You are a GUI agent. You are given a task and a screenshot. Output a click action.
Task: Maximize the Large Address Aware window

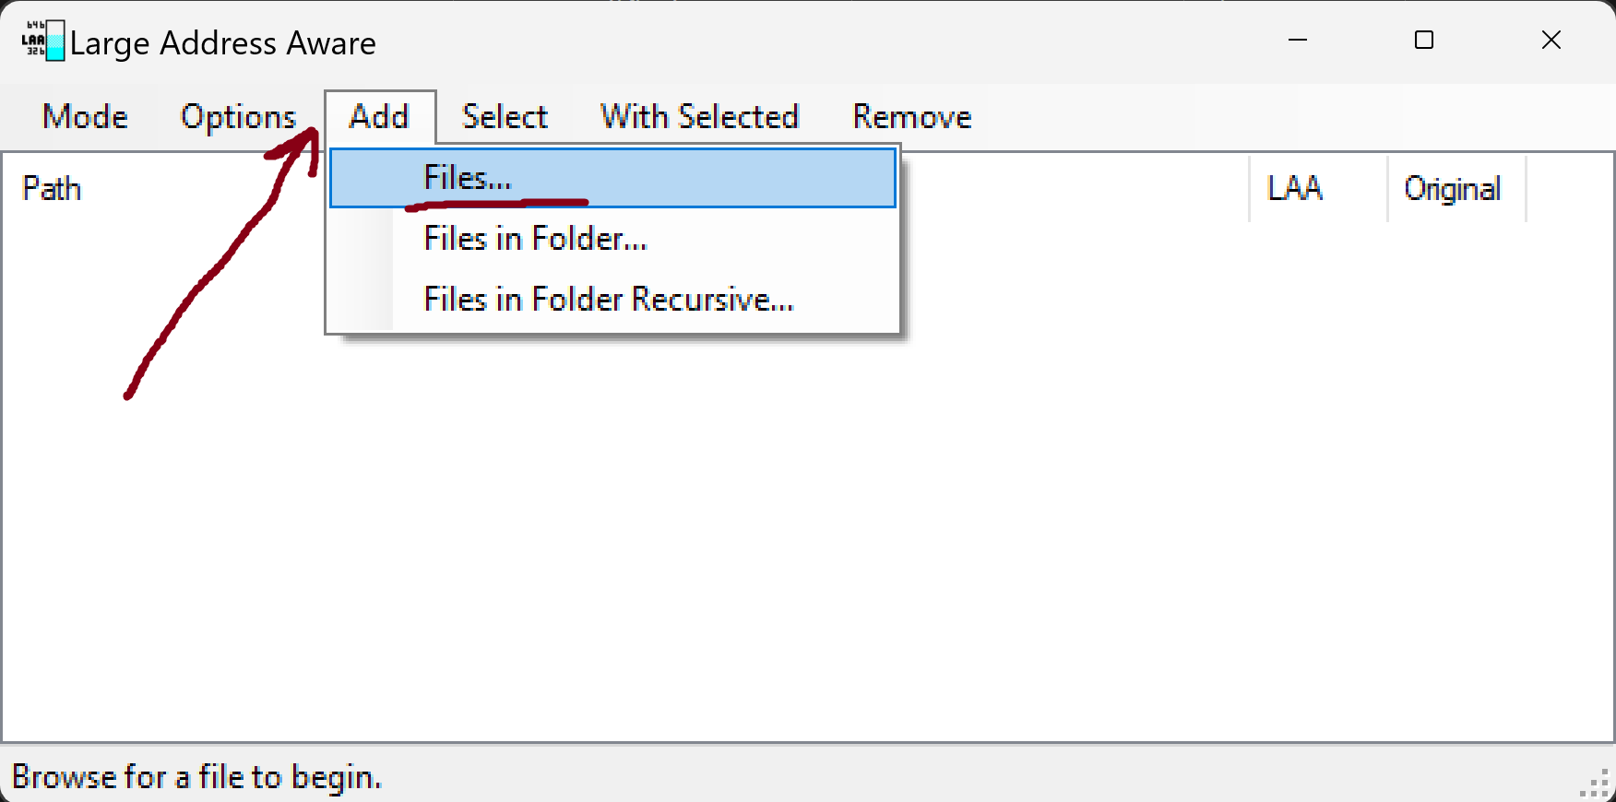[x=1424, y=41]
